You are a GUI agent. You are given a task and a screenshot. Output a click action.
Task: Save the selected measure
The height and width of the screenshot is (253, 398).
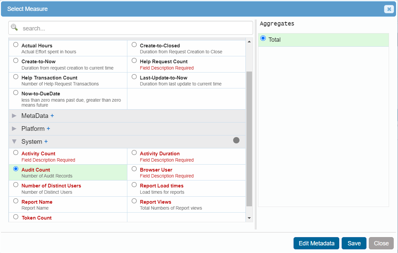(x=354, y=243)
